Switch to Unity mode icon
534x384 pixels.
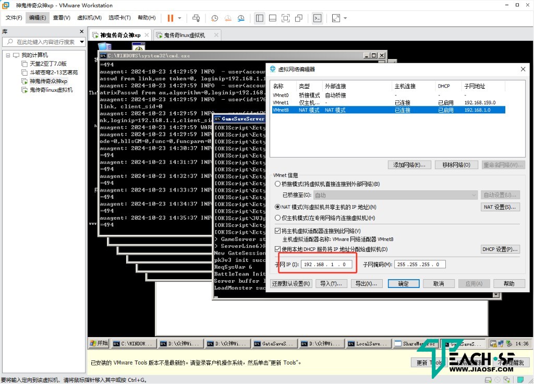[299, 18]
